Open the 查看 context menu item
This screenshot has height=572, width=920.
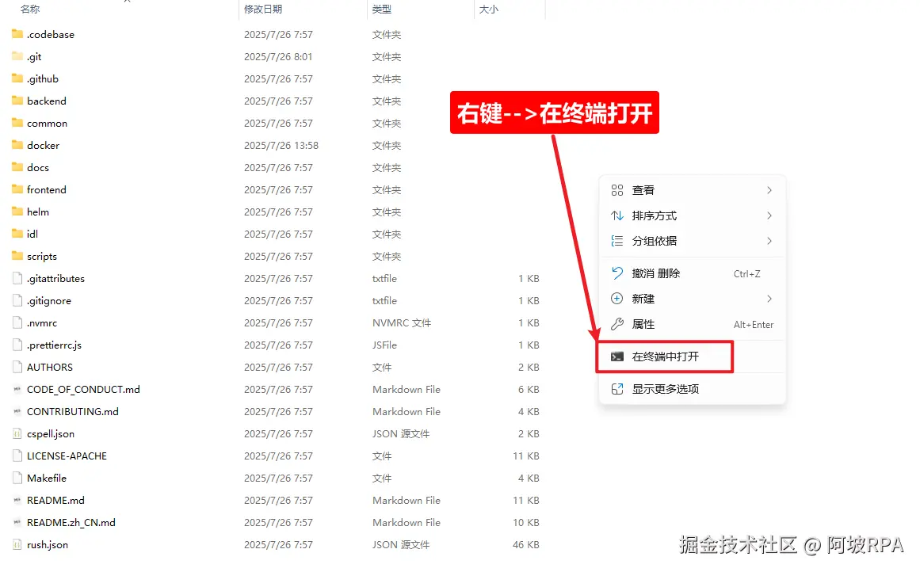tap(692, 190)
